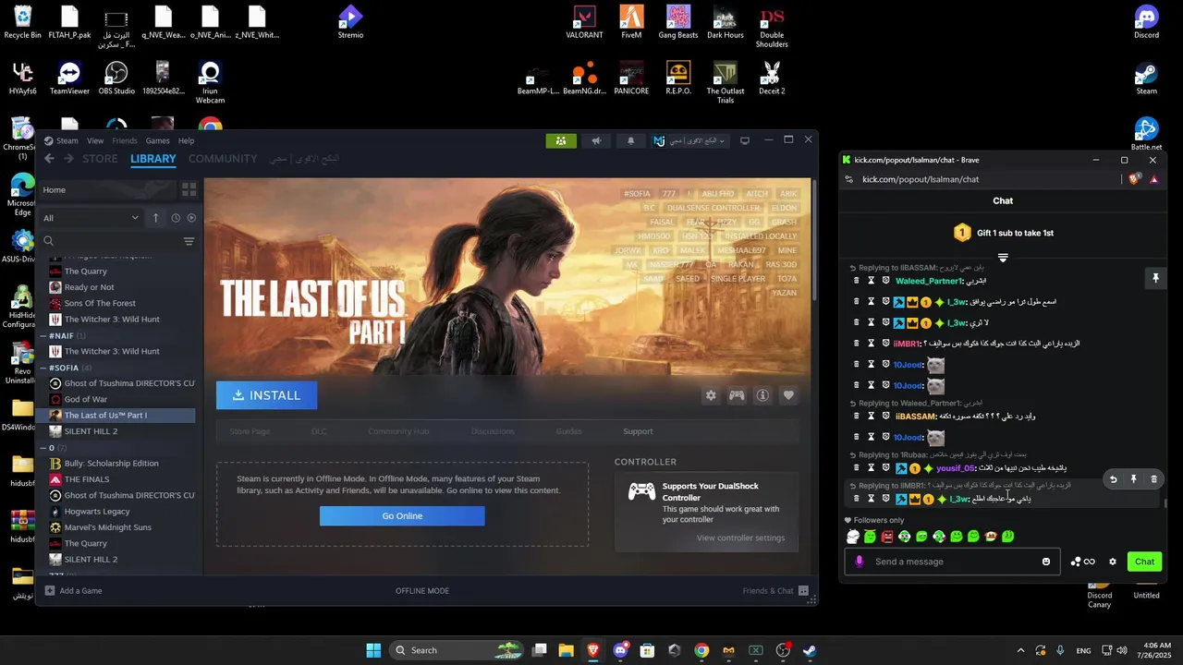
Task: Open controller layout icon on the game page
Action: tap(737, 395)
